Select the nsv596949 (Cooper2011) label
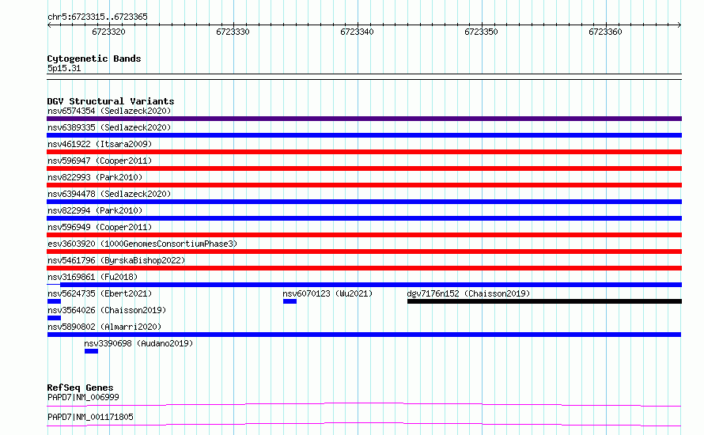The width and height of the screenshot is (704, 435). tap(100, 227)
